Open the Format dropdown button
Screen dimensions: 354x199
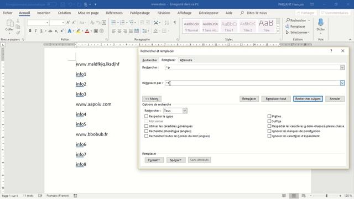pos(154,160)
